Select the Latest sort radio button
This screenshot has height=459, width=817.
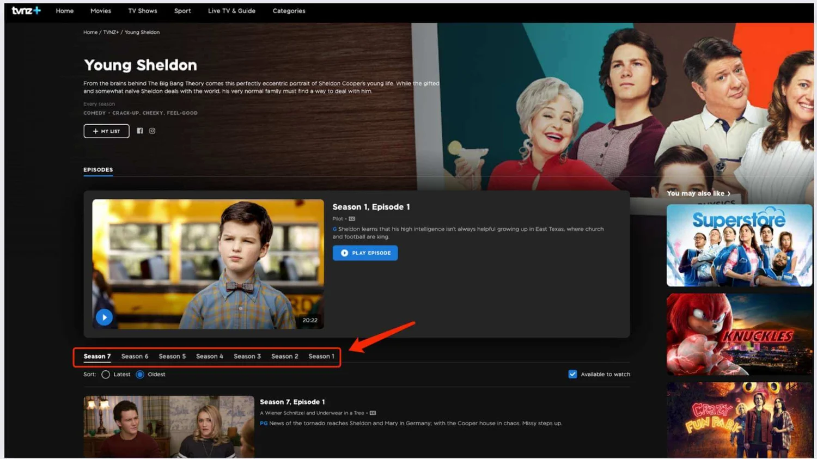click(x=106, y=375)
